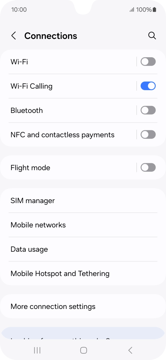Viewport: 166px width, 360px height.
Task: Open SIM manager settings
Action: pyautogui.click(x=32, y=201)
